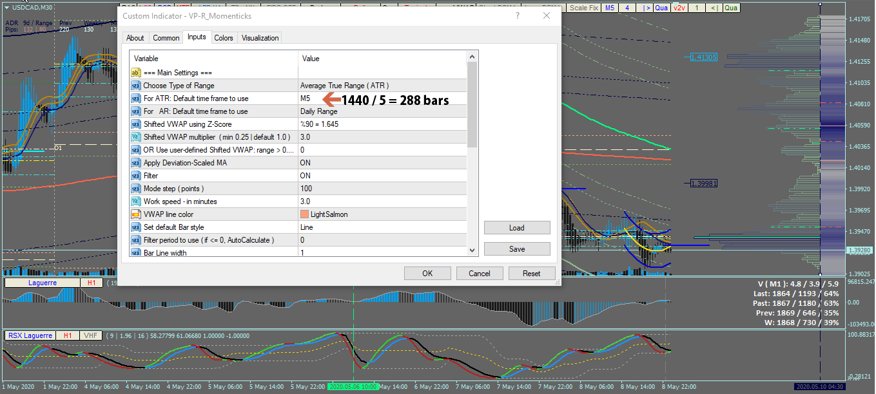The width and height of the screenshot is (876, 394).
Task: Click the help question mark icon
Action: click(517, 15)
